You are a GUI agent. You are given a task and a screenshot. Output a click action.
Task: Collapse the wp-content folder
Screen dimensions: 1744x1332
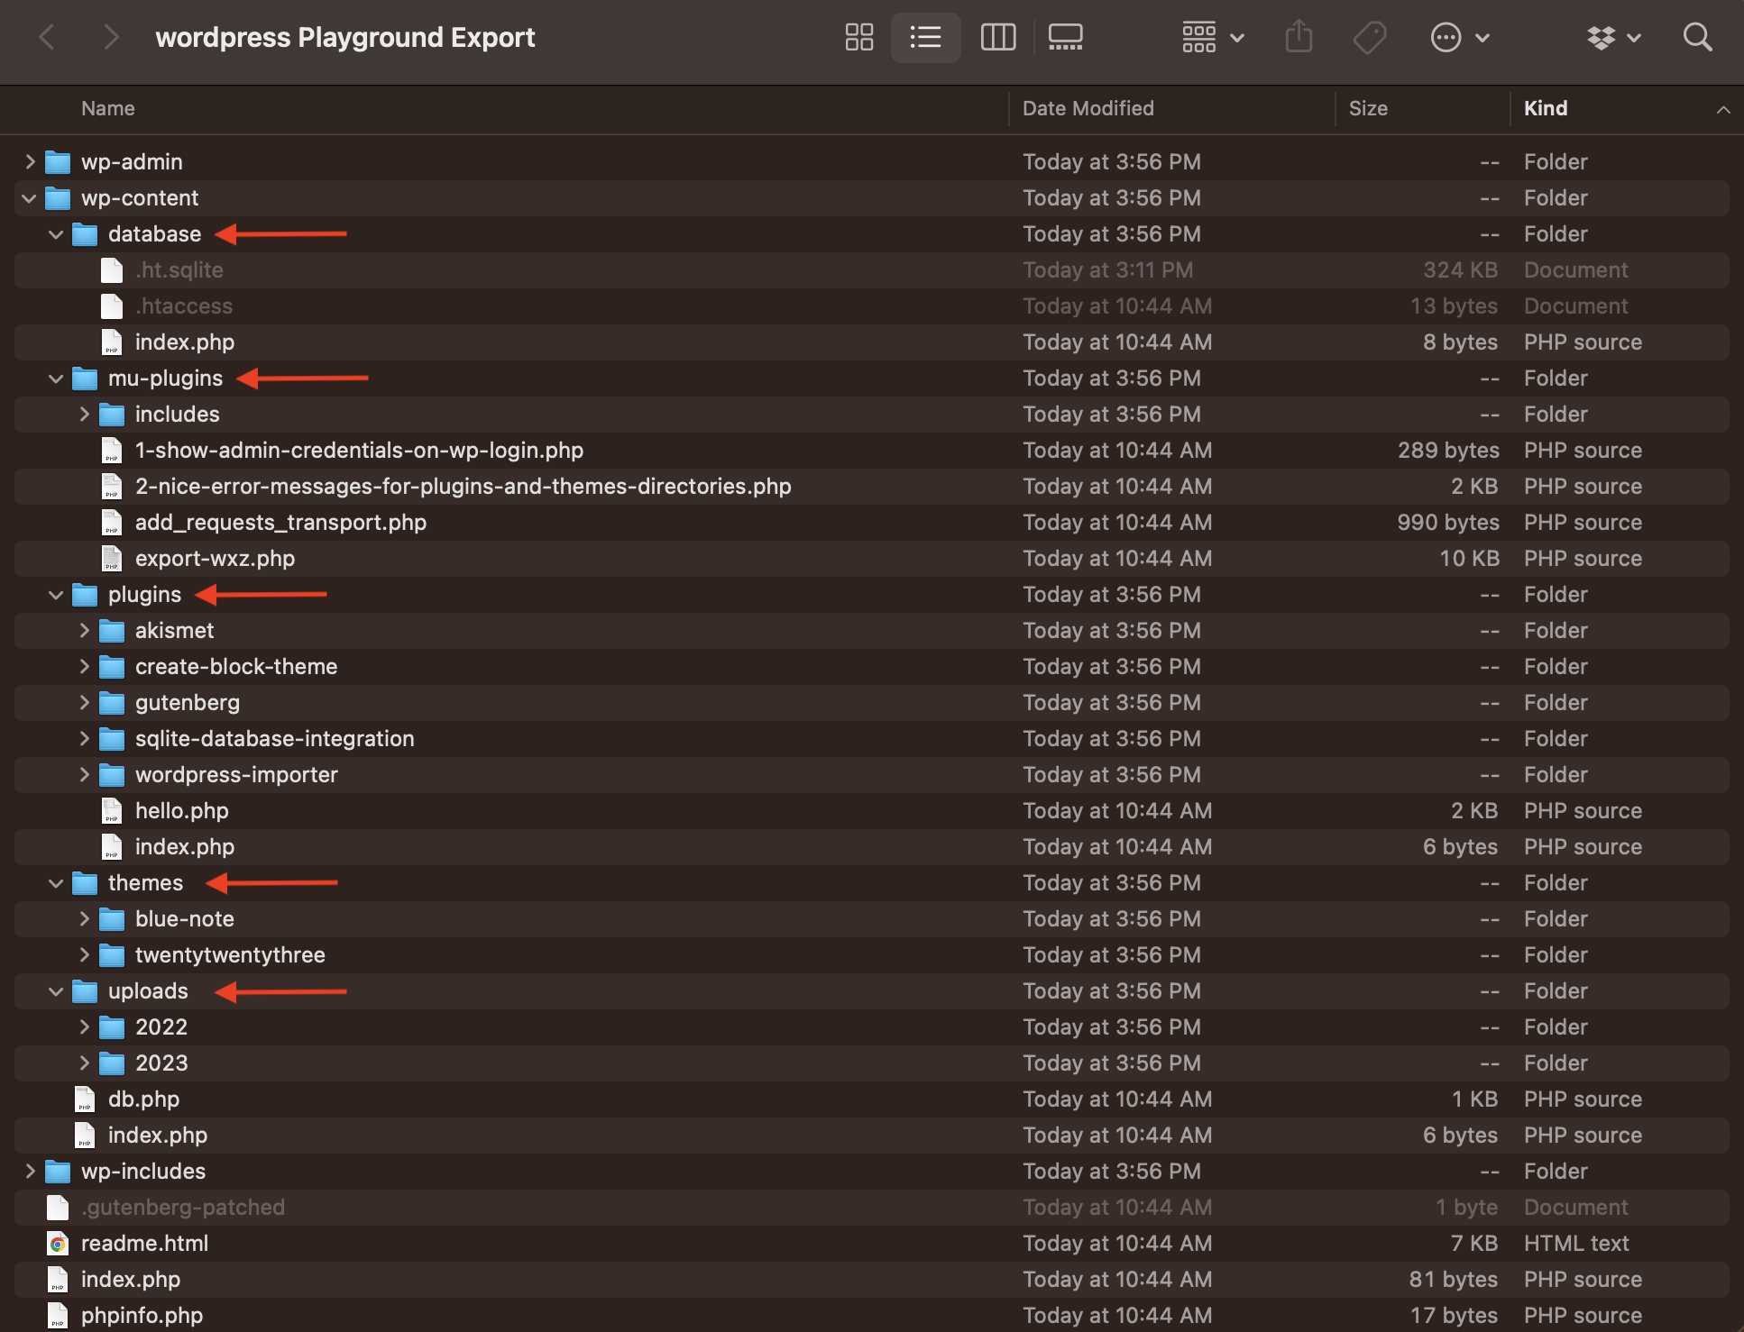click(x=29, y=197)
